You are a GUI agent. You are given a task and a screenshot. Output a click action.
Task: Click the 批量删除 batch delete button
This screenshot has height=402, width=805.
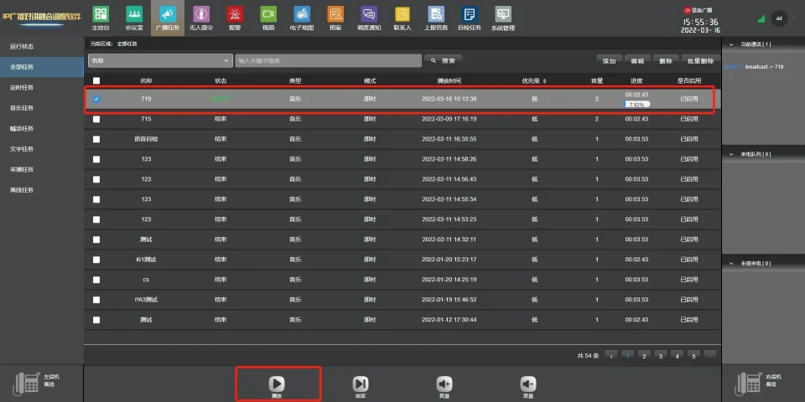[x=700, y=60]
